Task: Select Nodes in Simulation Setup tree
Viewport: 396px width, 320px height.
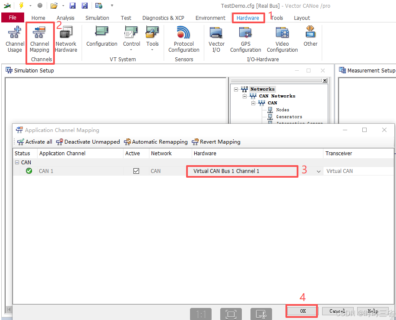Action: click(282, 110)
